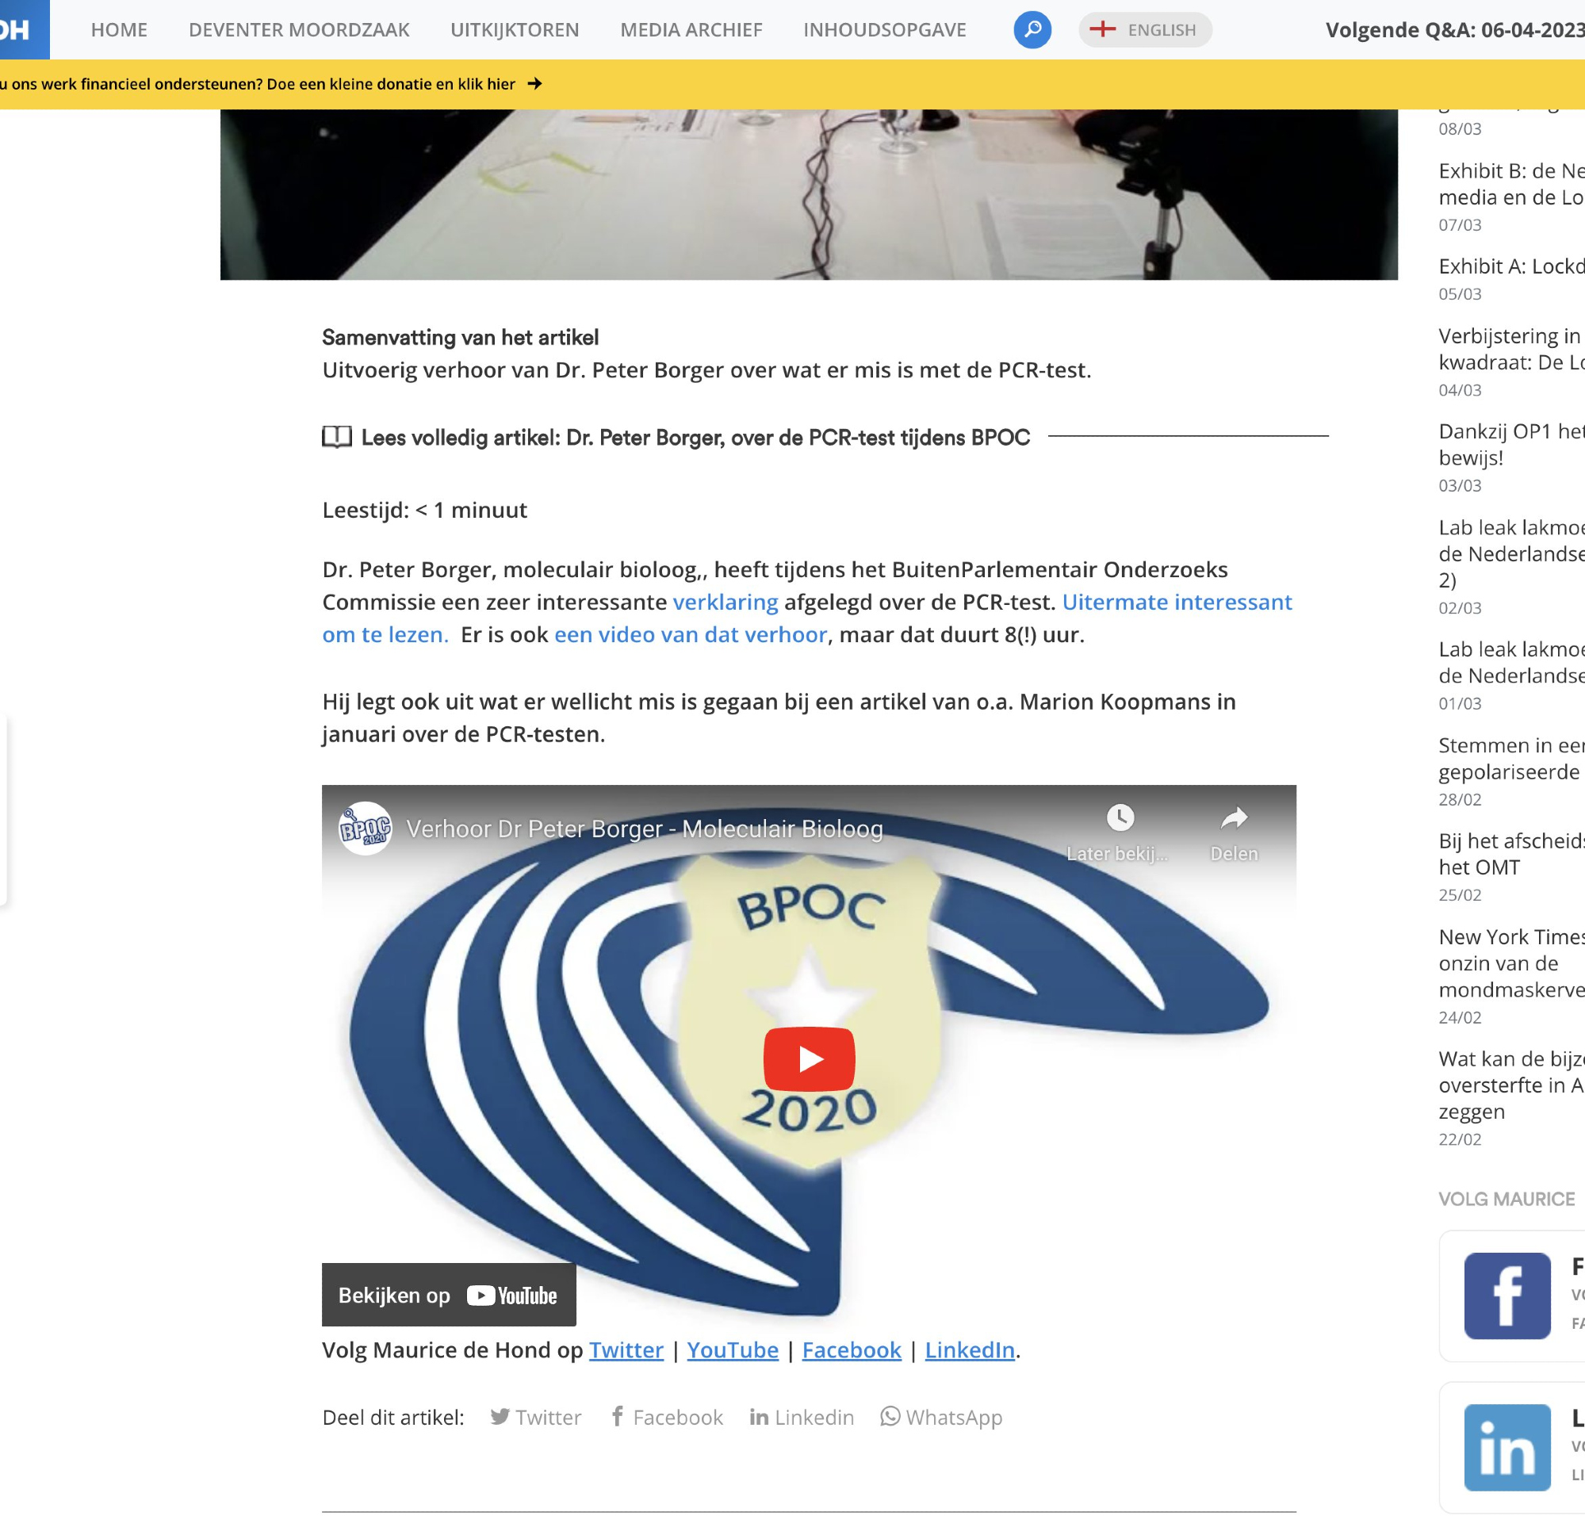Go to Inhoudsopgave page
This screenshot has width=1585, height=1531.
[x=884, y=30]
